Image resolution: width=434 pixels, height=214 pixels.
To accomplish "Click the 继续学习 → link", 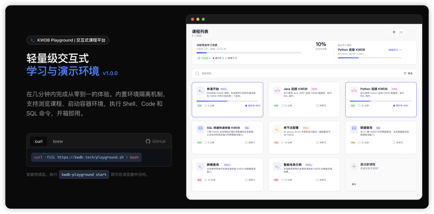I will point(395,50).
